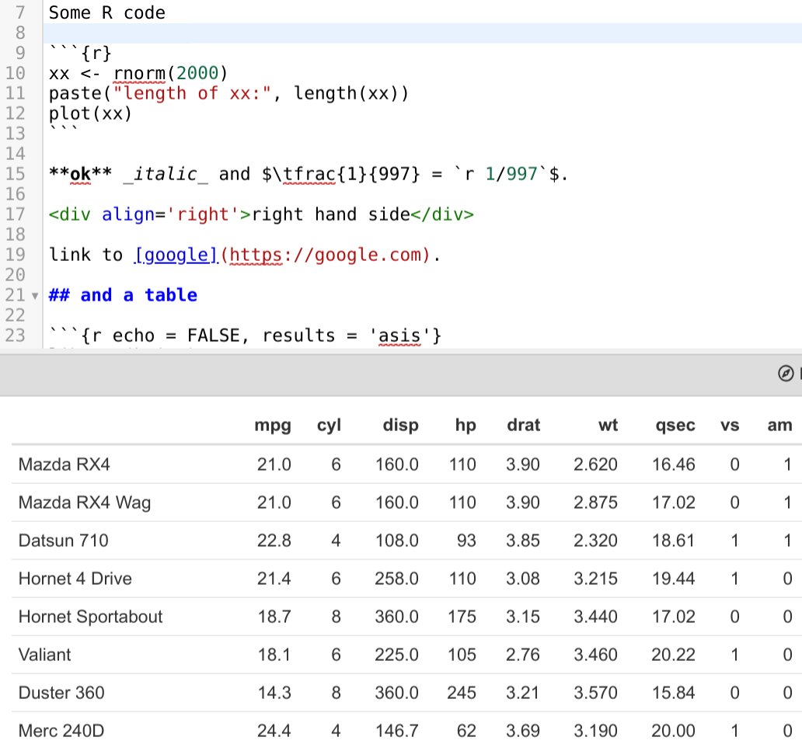This screenshot has width=802, height=744.
Task: Click the Hornet 4 Drive row name
Action: pyautogui.click(x=75, y=579)
